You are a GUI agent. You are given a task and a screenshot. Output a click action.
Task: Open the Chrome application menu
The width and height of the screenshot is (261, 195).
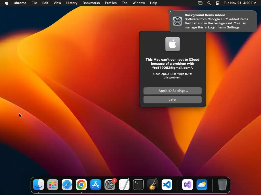coord(20,3)
